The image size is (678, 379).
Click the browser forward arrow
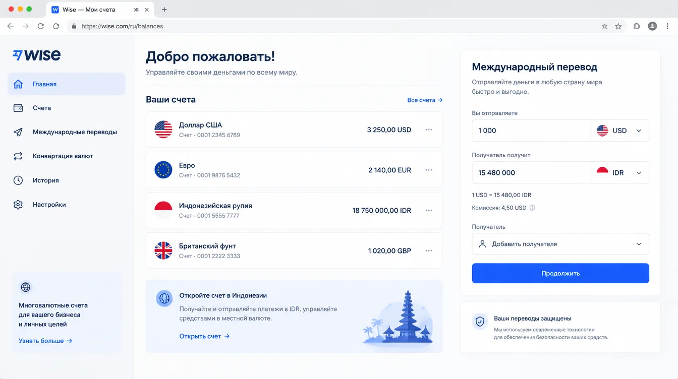point(26,26)
